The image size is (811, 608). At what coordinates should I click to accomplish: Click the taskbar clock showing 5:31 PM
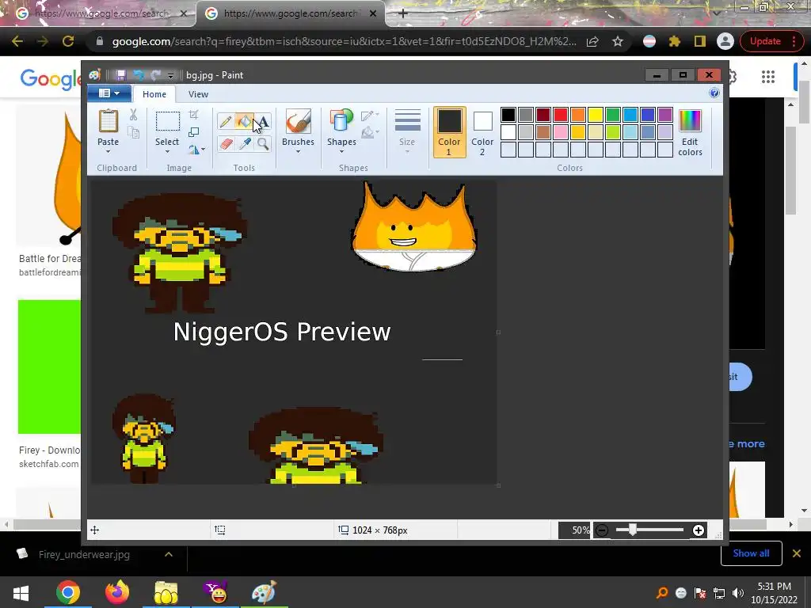pyautogui.click(x=774, y=592)
